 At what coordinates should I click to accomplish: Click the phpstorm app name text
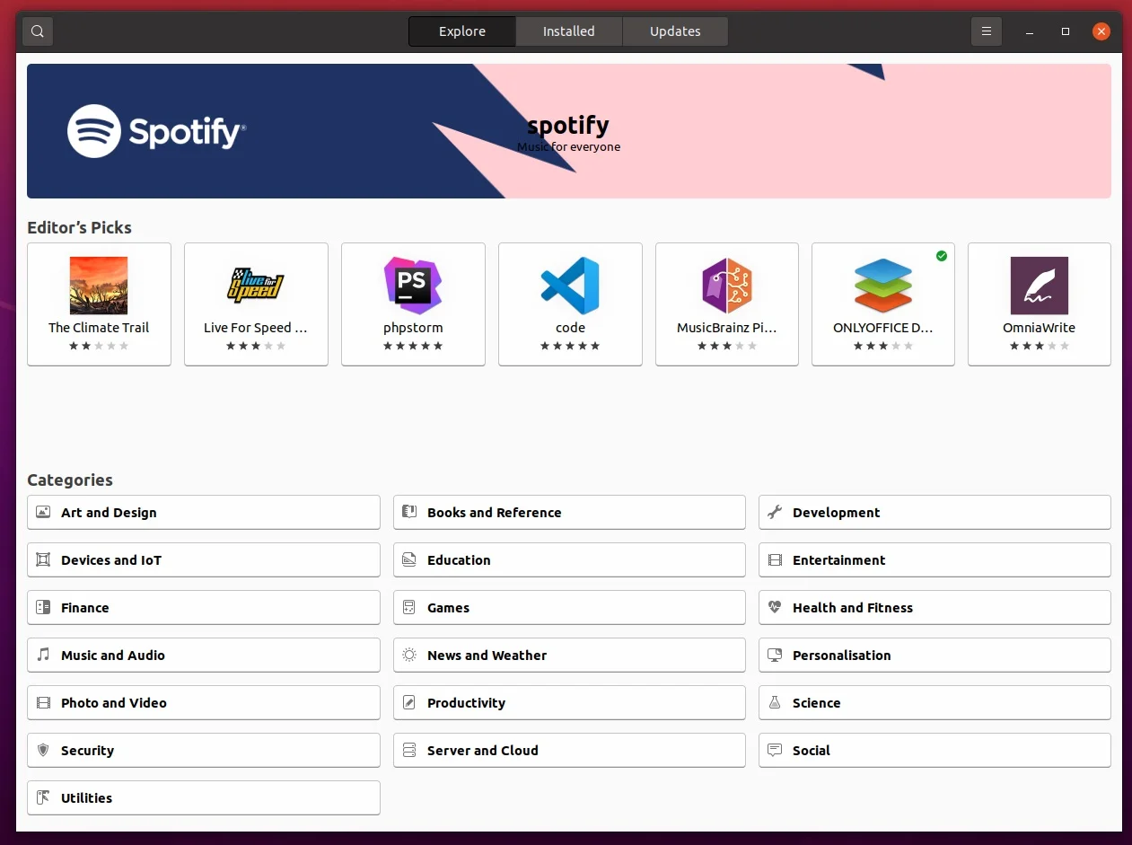point(413,328)
